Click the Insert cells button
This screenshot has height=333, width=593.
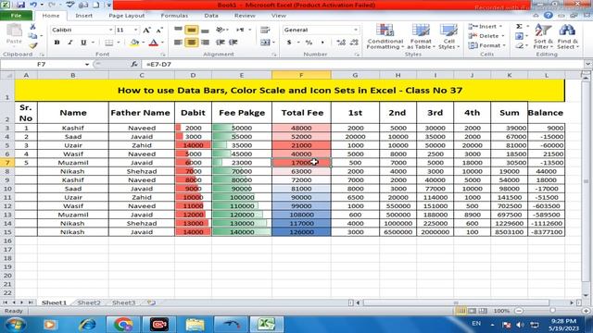[485, 27]
